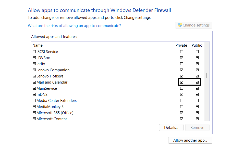244x161 pixels.
Task: Click the apps list vertical scrollbar thumb
Action: point(207,75)
